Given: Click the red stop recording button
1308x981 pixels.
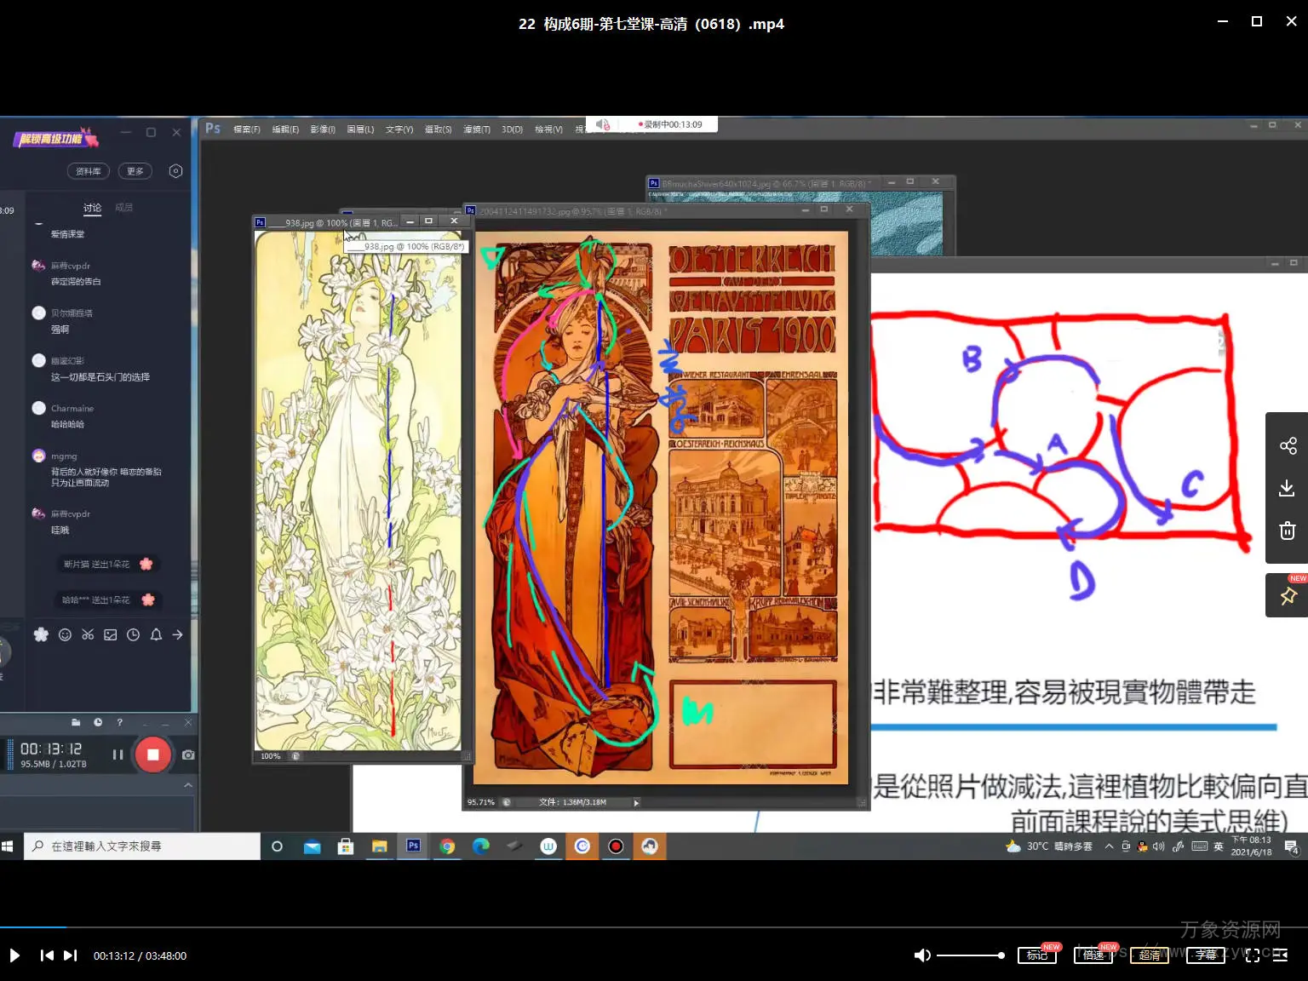Looking at the screenshot, I should pos(153,754).
